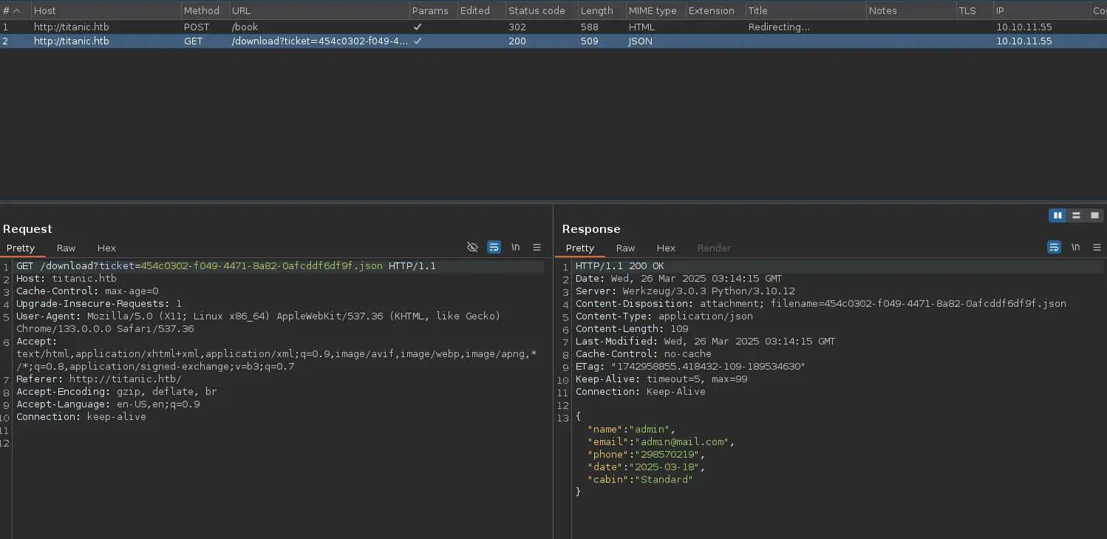
Task: Click the "name":"admin" JSON line
Action: point(631,430)
